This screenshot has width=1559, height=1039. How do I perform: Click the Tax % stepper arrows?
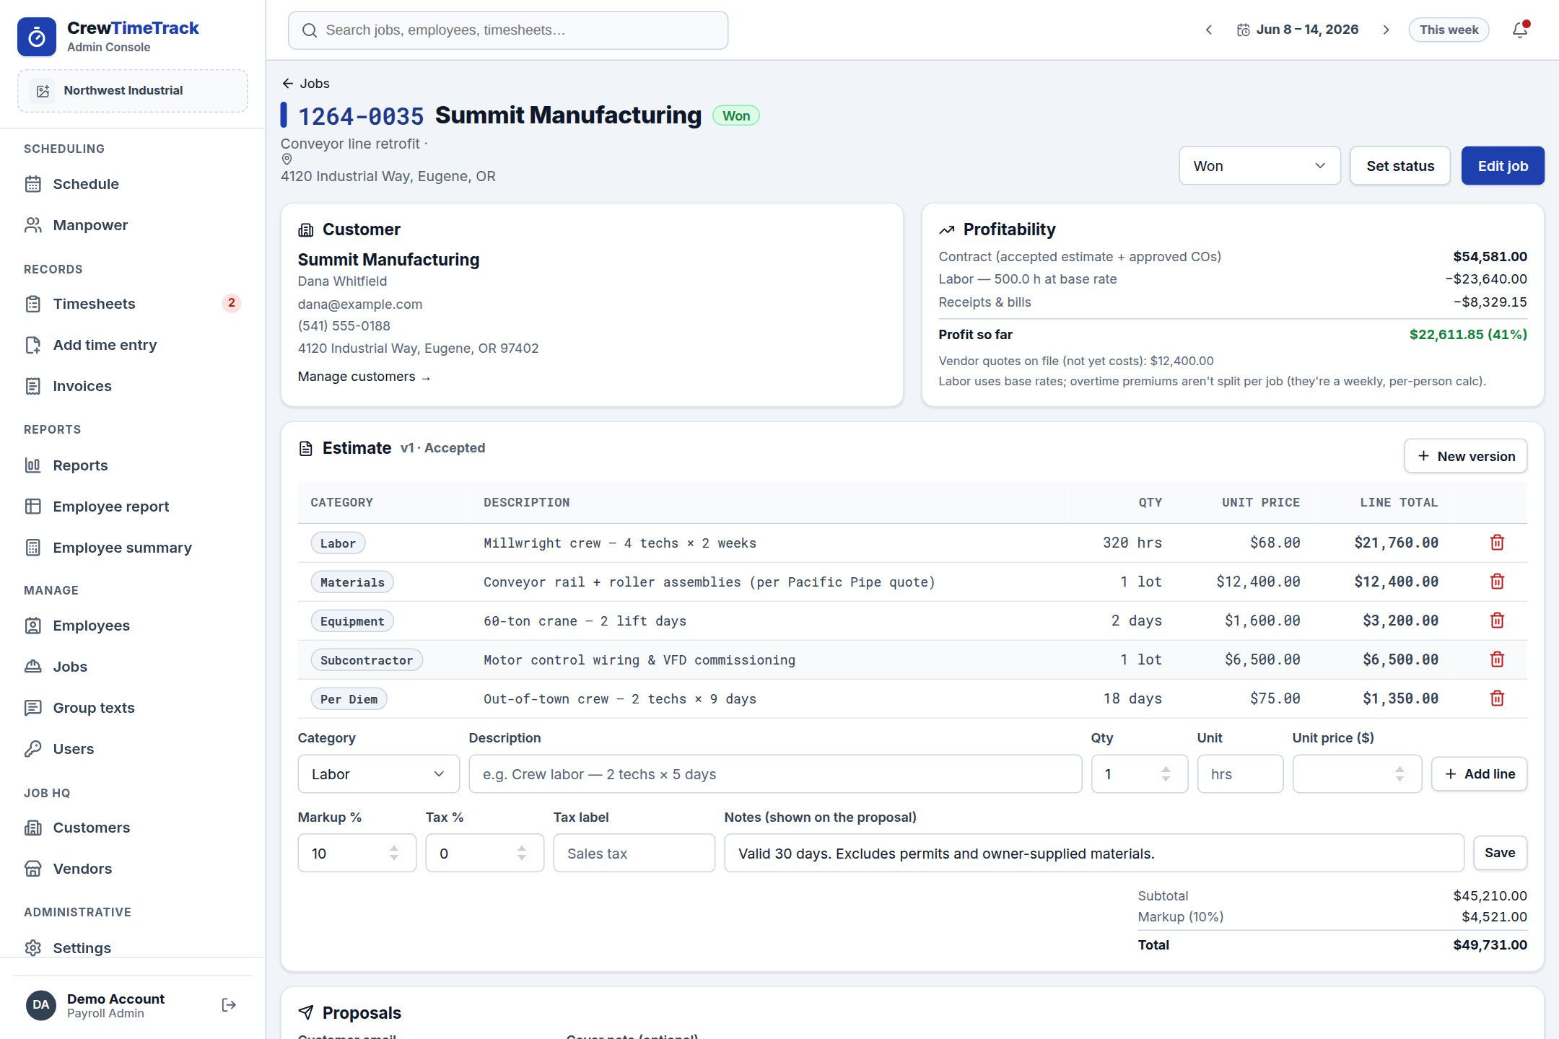coord(522,854)
